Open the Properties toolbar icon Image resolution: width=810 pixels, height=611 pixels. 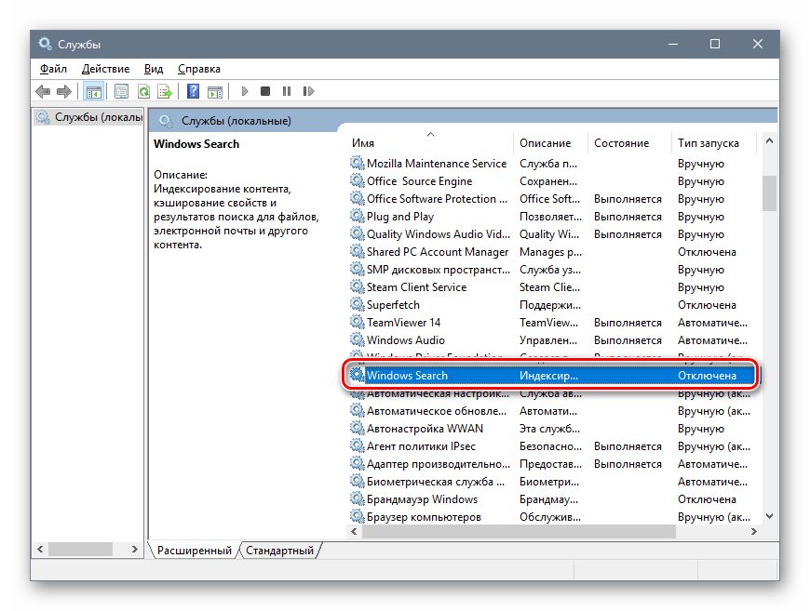[x=121, y=91]
